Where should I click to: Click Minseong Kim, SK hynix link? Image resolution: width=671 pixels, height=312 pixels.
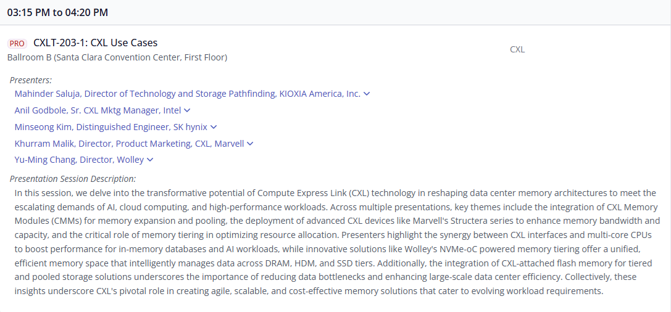pyautogui.click(x=111, y=127)
